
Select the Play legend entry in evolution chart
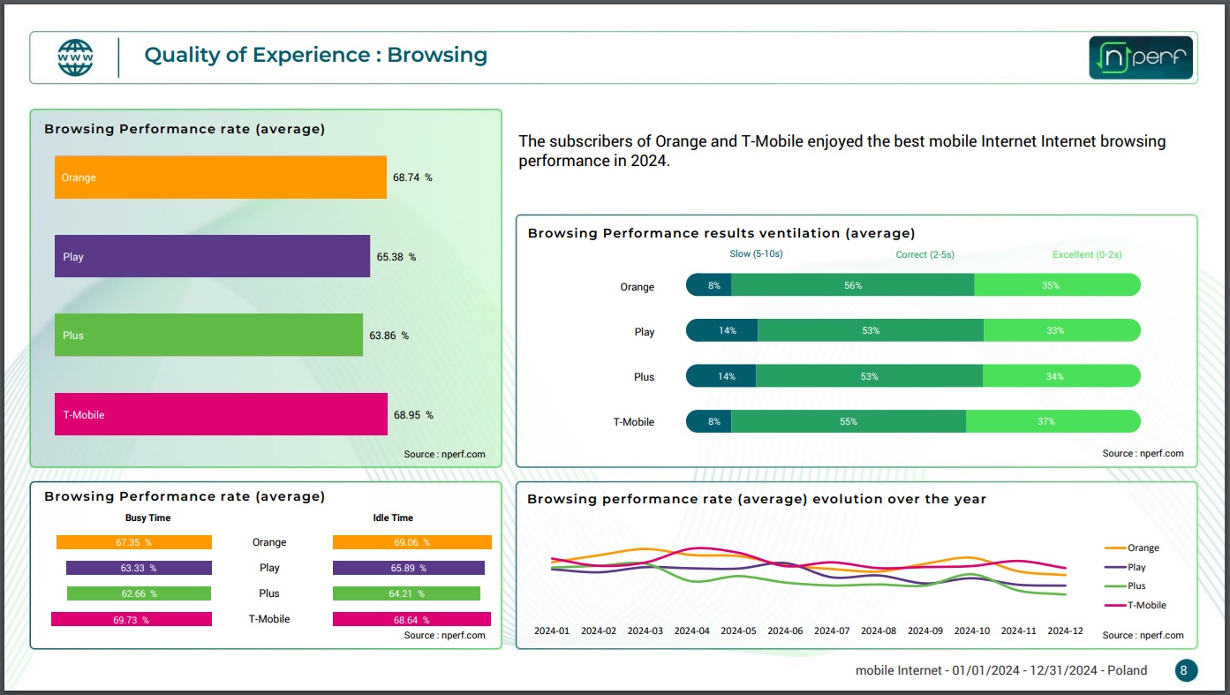pyautogui.click(x=1125, y=567)
